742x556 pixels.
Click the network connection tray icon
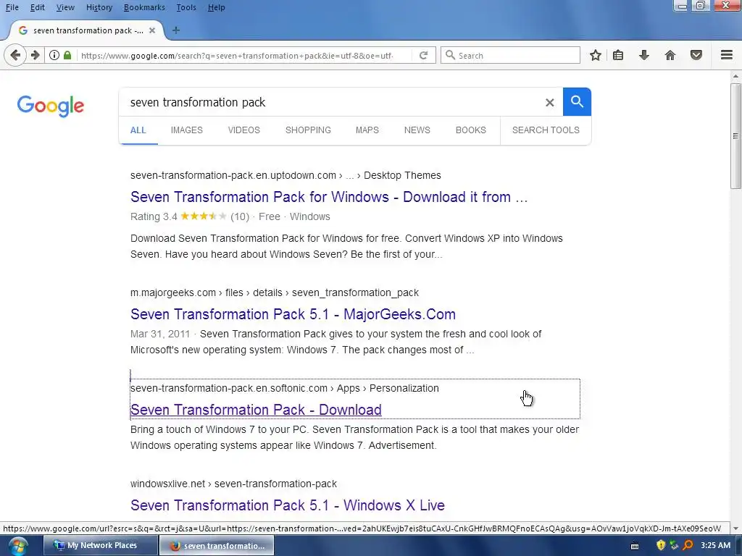click(x=675, y=546)
